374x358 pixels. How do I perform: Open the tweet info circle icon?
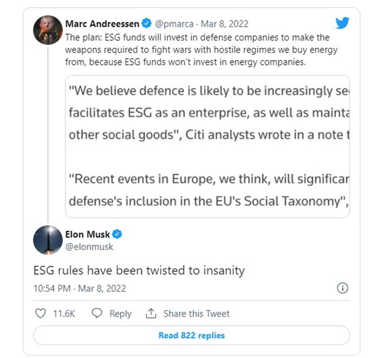pyautogui.click(x=342, y=288)
